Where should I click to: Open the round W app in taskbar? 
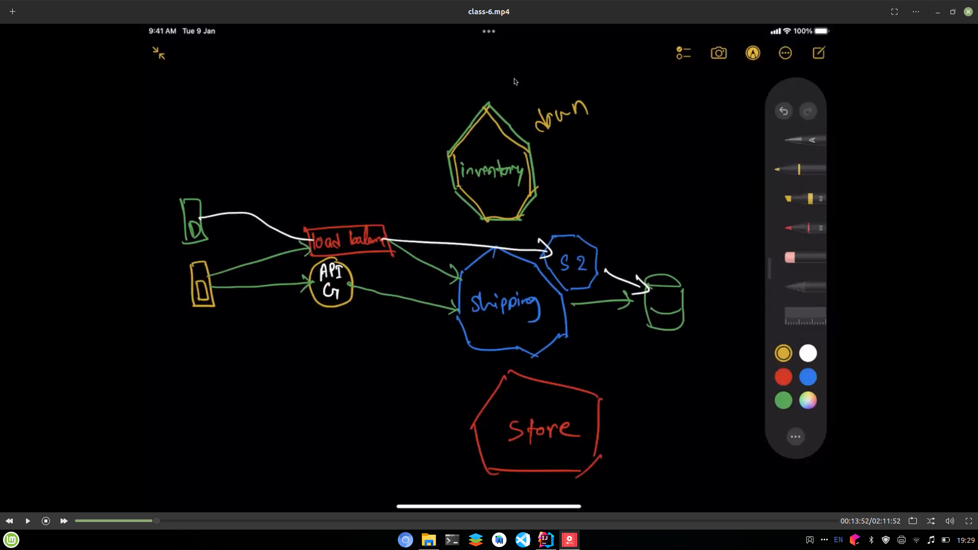click(499, 540)
